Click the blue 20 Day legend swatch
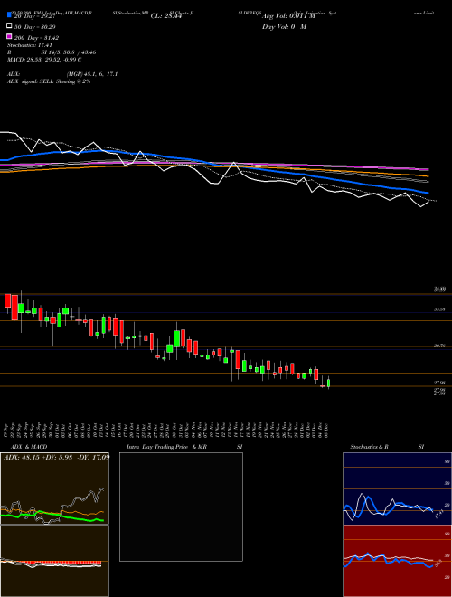This screenshot has width=452, height=597. 9,15
